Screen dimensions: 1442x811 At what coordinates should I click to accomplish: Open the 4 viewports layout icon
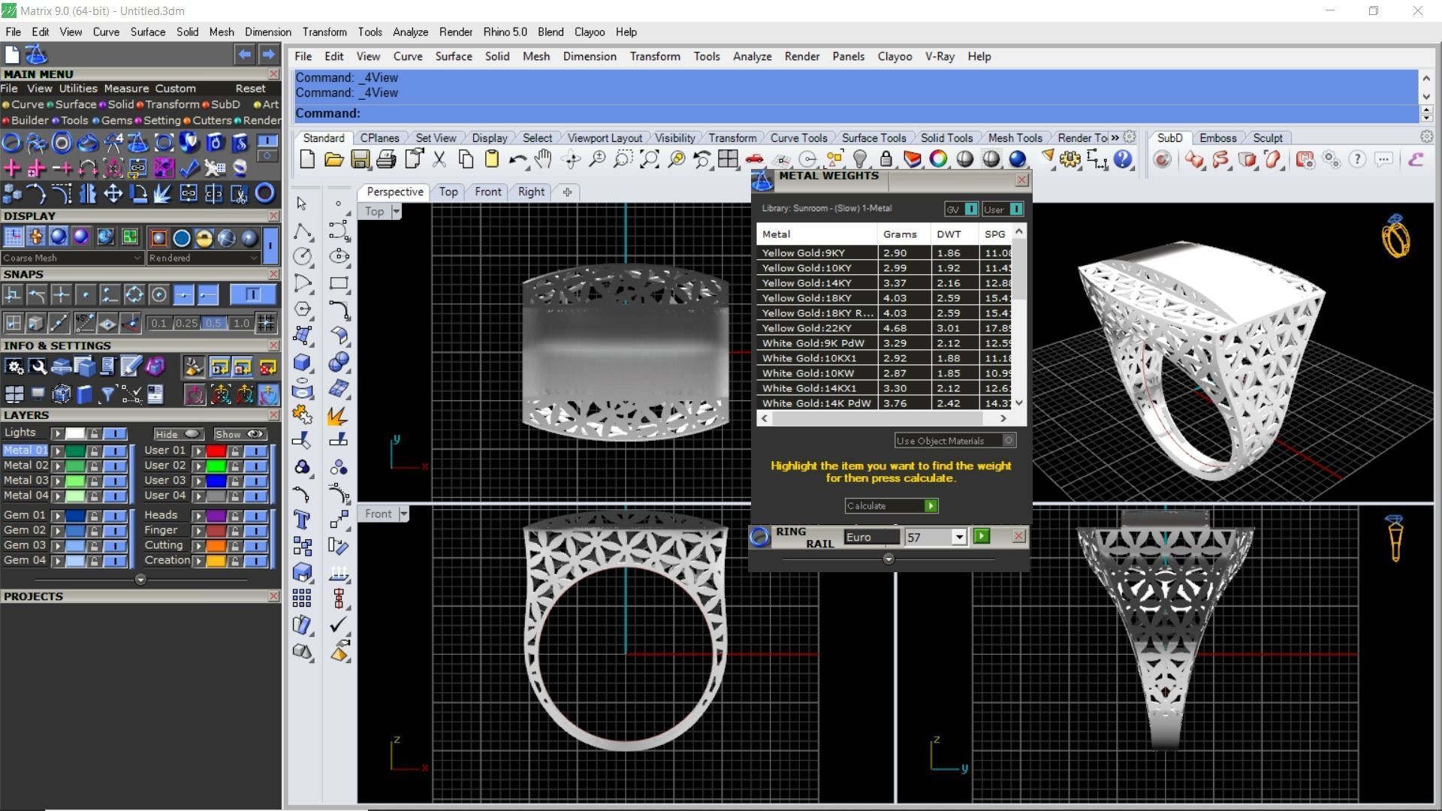point(727,159)
